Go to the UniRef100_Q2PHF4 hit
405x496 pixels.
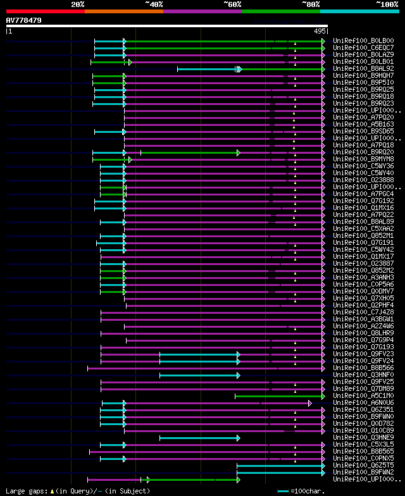click(x=363, y=305)
